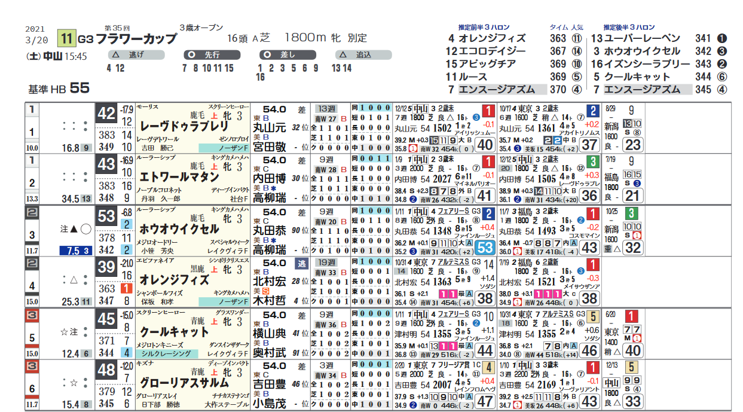Click the large jockey name 北村宏
Screen dimensions: 743x412
(x=270, y=281)
